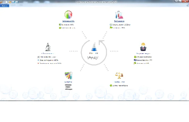Close the window with red X
The width and height of the screenshot is (189, 122).
(x=185, y=1)
